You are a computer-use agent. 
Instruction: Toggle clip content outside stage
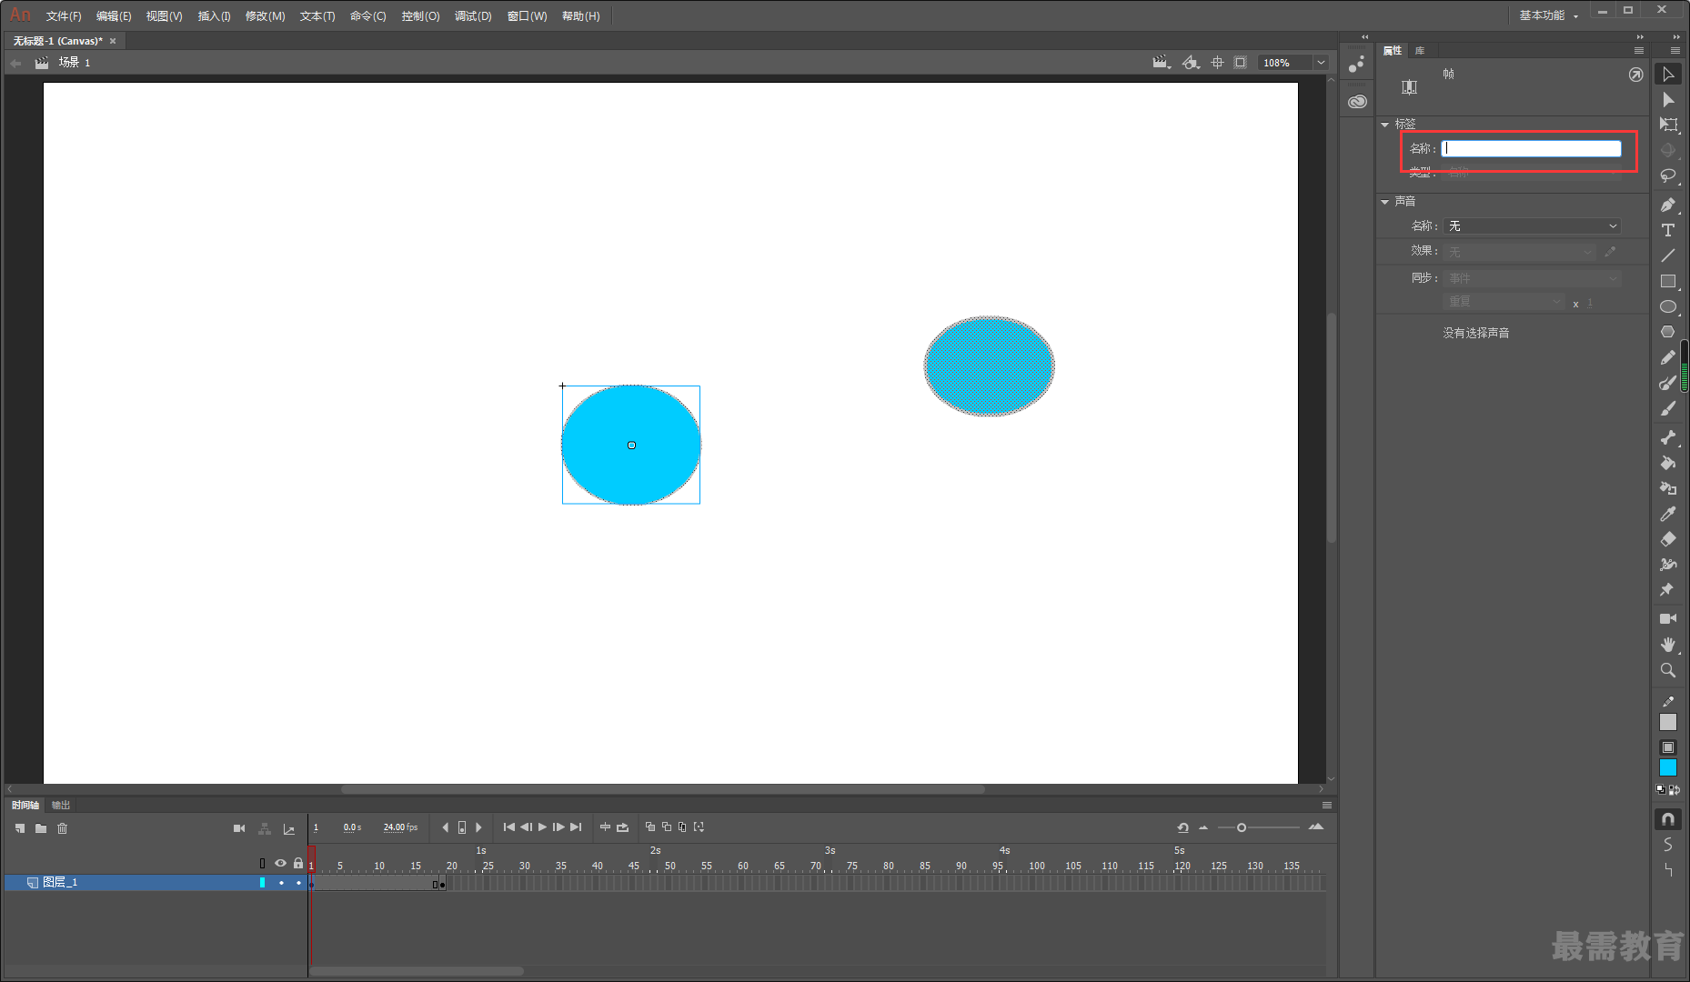[1240, 63]
